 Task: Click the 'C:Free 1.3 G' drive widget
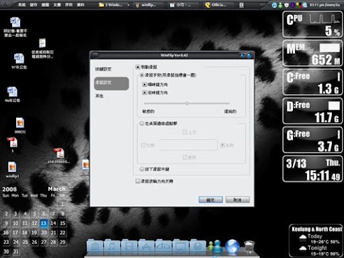[312, 82]
